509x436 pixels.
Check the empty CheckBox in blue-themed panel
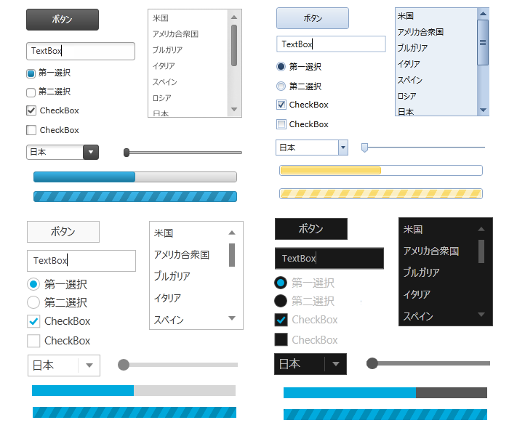tap(281, 124)
